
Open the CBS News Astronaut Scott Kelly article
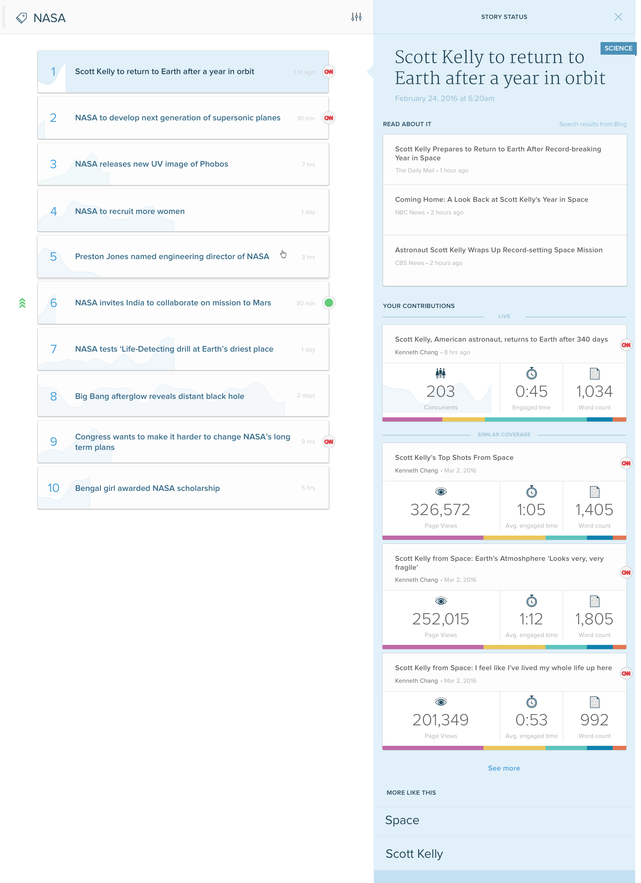point(498,250)
